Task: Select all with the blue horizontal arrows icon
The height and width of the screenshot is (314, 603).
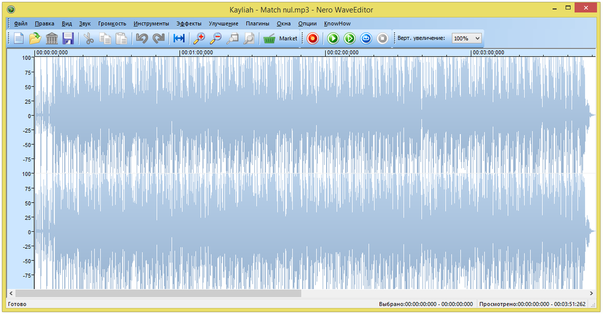Action: (x=179, y=38)
